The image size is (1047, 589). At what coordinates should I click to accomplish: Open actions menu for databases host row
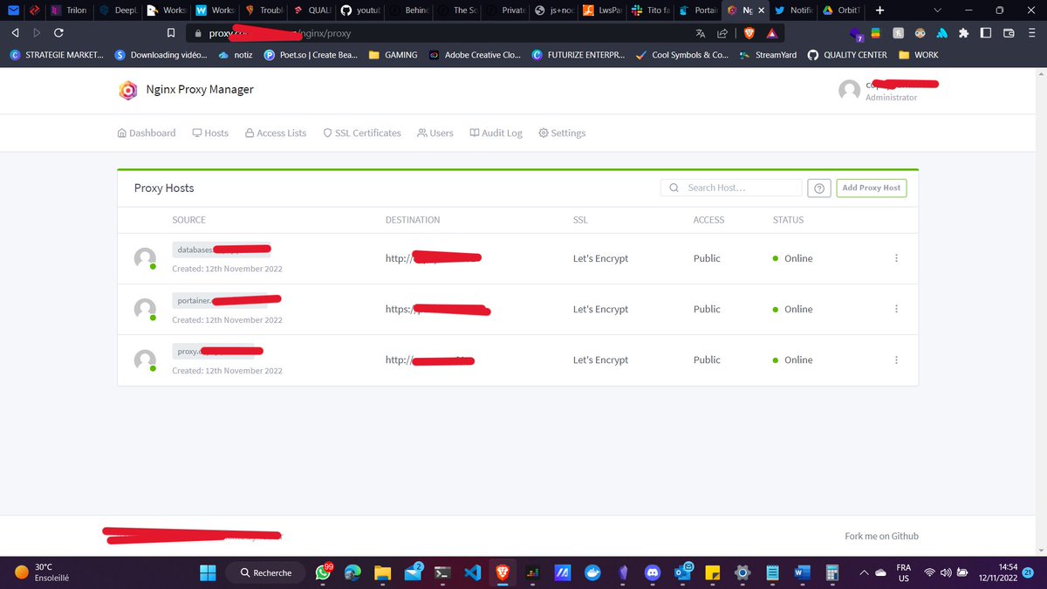pyautogui.click(x=896, y=258)
